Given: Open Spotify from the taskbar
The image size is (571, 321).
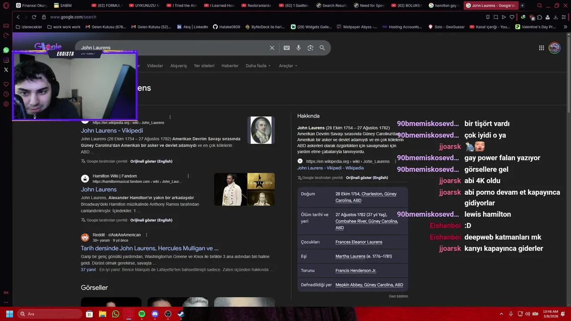Looking at the screenshot, I should pyautogui.click(x=142, y=314).
